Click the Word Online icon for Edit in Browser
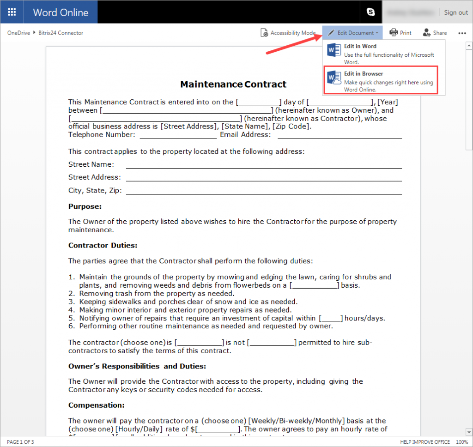This screenshot has width=473, height=447. (334, 78)
